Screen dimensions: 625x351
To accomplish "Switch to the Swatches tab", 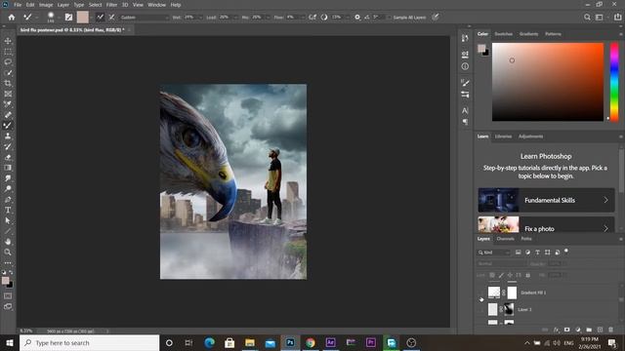I will (x=504, y=34).
